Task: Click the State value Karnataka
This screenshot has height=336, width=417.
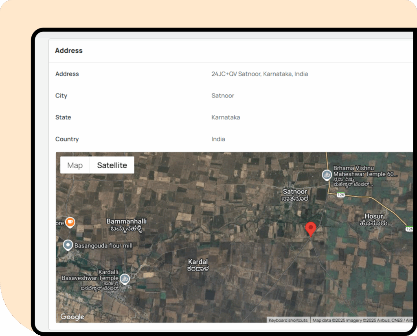Action: (x=226, y=117)
